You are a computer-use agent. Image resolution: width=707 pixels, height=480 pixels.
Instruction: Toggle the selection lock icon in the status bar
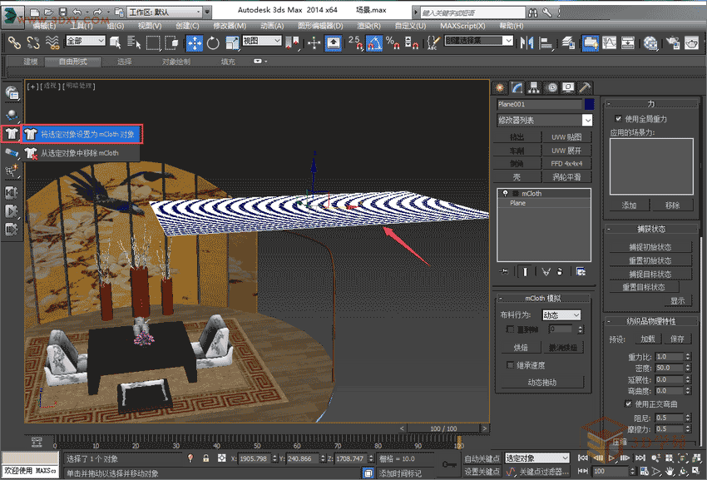pyautogui.click(x=205, y=458)
